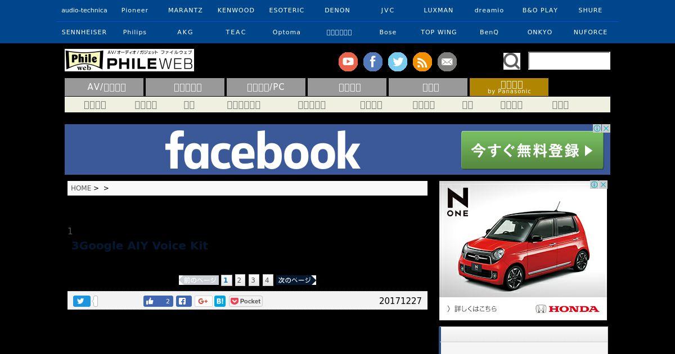This screenshot has height=354, width=675.
Task: Go to page 3 of the article
Action: [254, 280]
